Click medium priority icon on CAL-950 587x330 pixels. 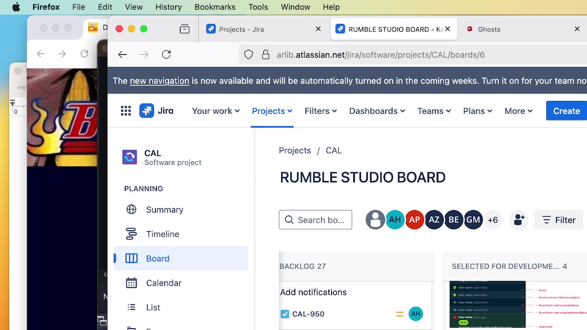[x=399, y=314]
